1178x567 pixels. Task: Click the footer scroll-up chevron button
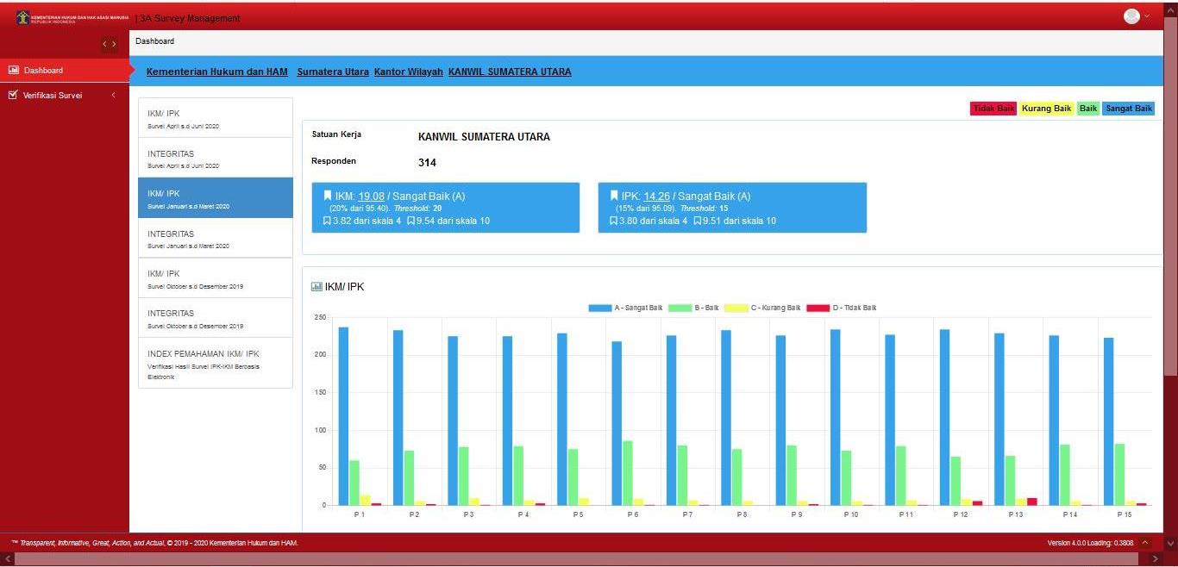[x=1145, y=543]
